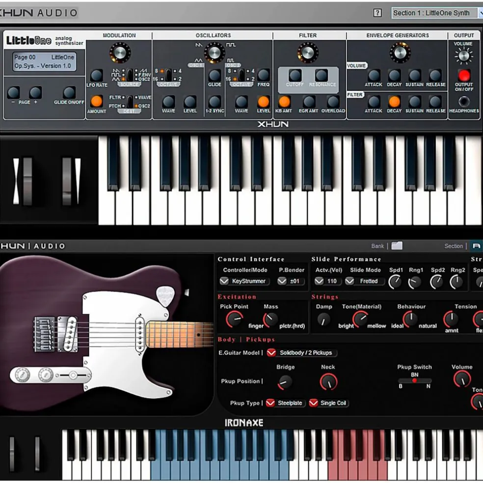Open the Slide Mode Fretted dropdown
The width and height of the screenshot is (483, 483).
[365, 281]
